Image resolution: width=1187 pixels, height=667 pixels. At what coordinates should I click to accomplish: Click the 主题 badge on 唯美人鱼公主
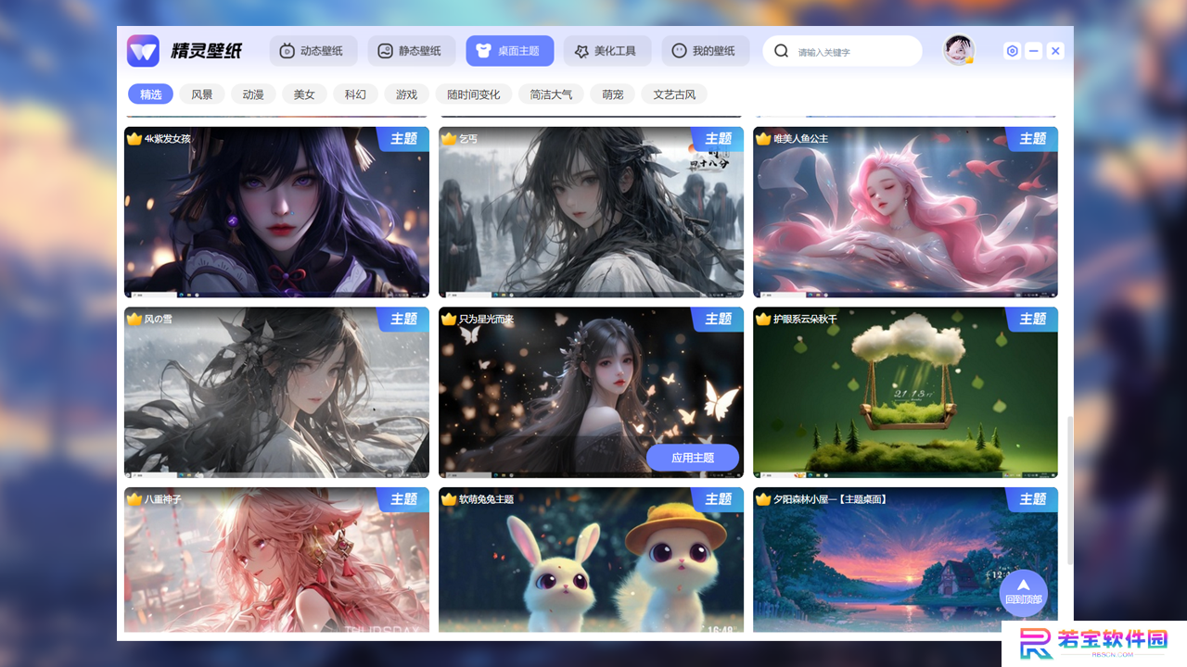tap(1032, 139)
